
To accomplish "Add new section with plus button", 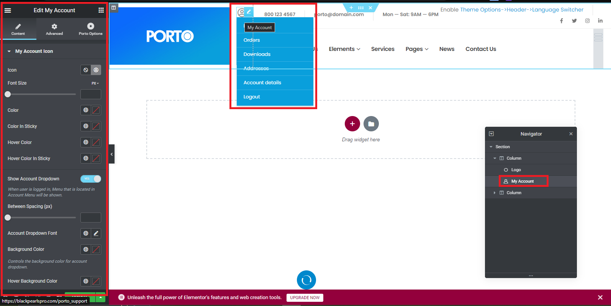I will click(x=352, y=124).
